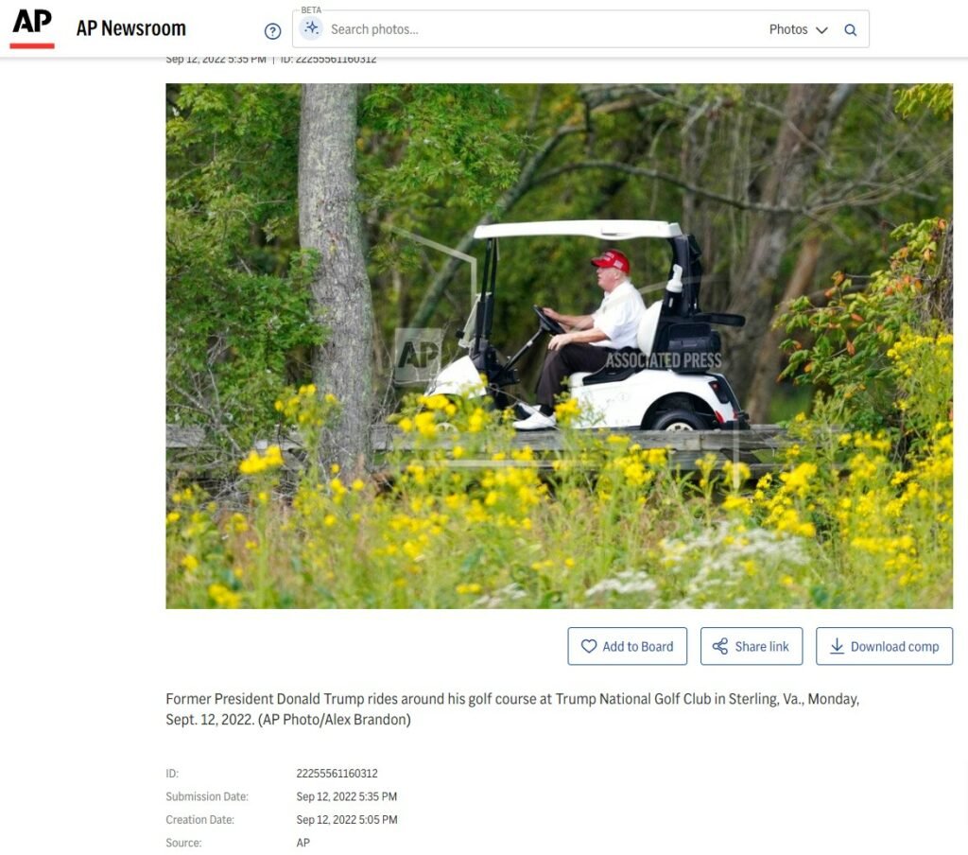968x855 pixels.
Task: Click the golf cart photo
Action: click(559, 346)
